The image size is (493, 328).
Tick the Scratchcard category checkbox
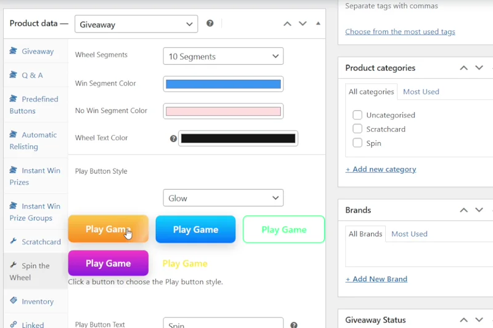(357, 129)
